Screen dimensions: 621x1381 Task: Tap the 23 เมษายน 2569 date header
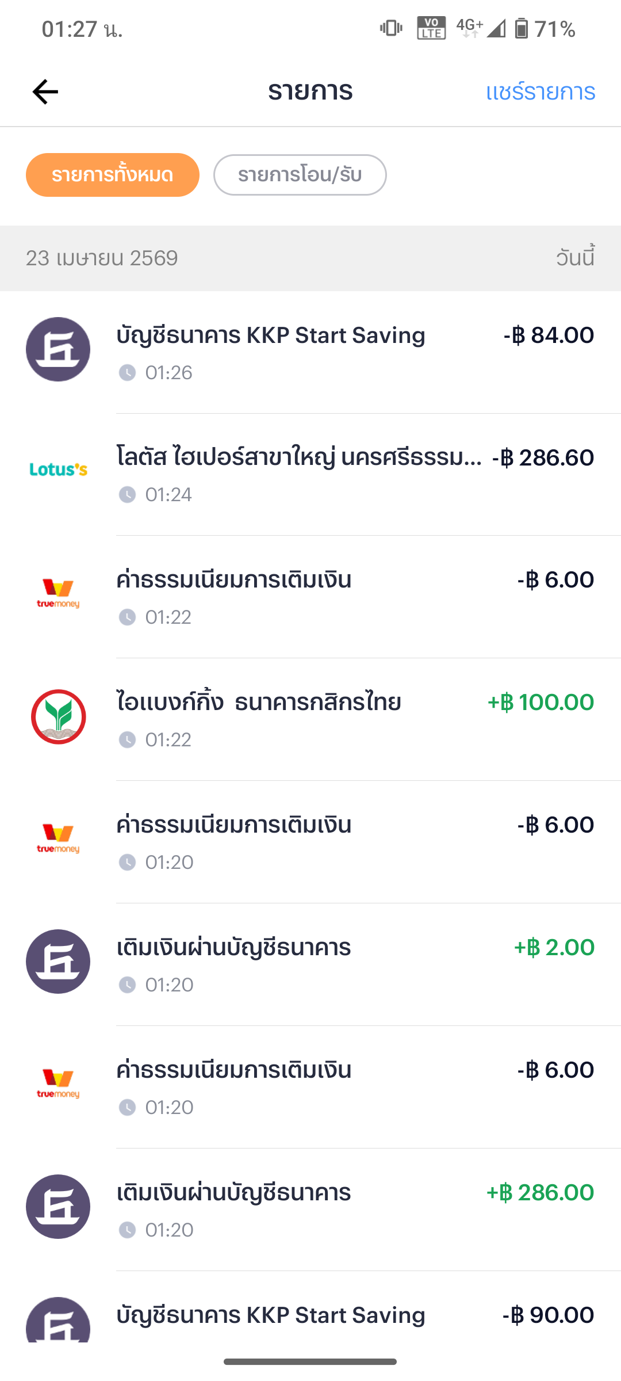click(x=102, y=258)
